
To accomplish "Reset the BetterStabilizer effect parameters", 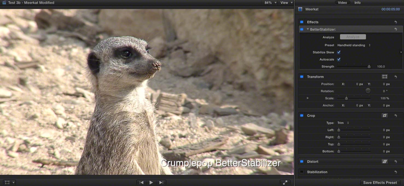I will coord(396,29).
